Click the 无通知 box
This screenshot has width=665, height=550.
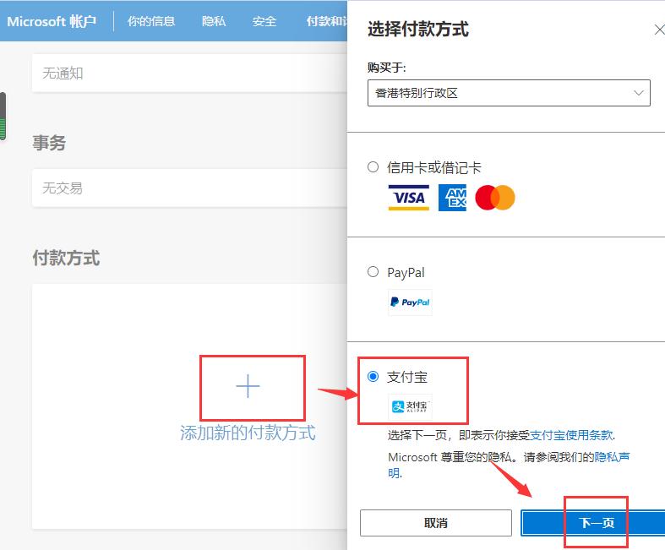click(x=189, y=73)
